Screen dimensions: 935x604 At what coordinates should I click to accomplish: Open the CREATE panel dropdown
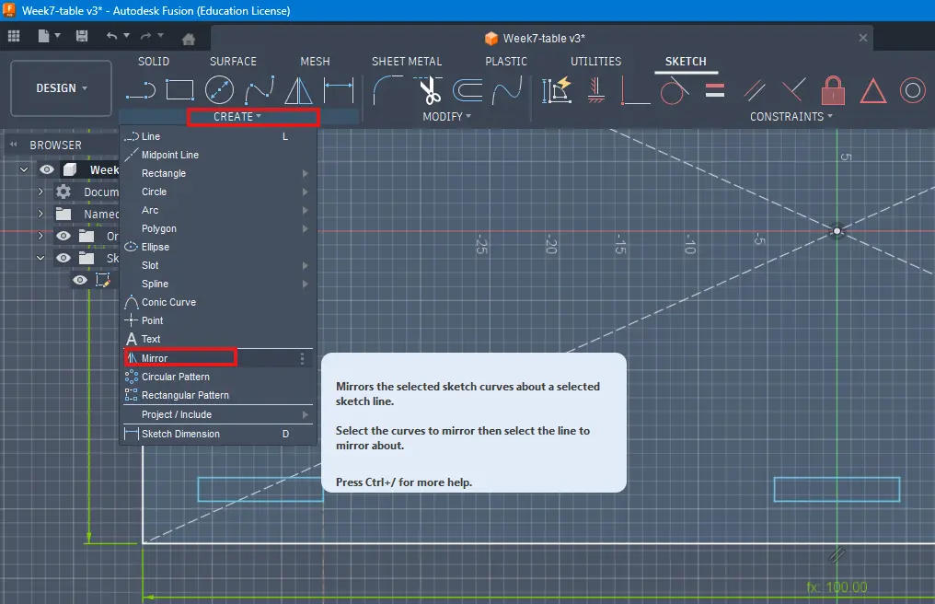[237, 116]
